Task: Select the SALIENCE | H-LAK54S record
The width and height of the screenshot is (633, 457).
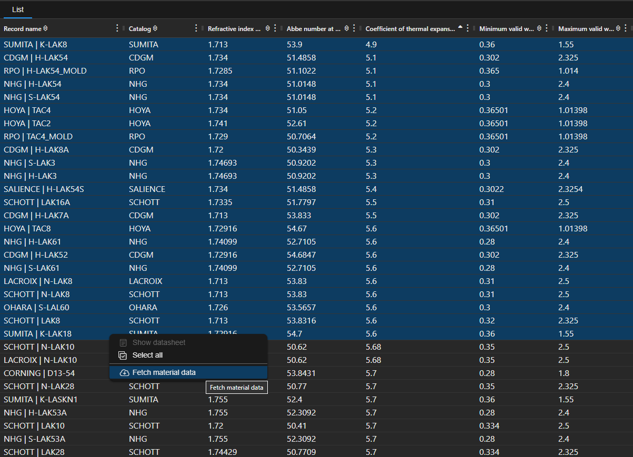Action: click(x=316, y=189)
